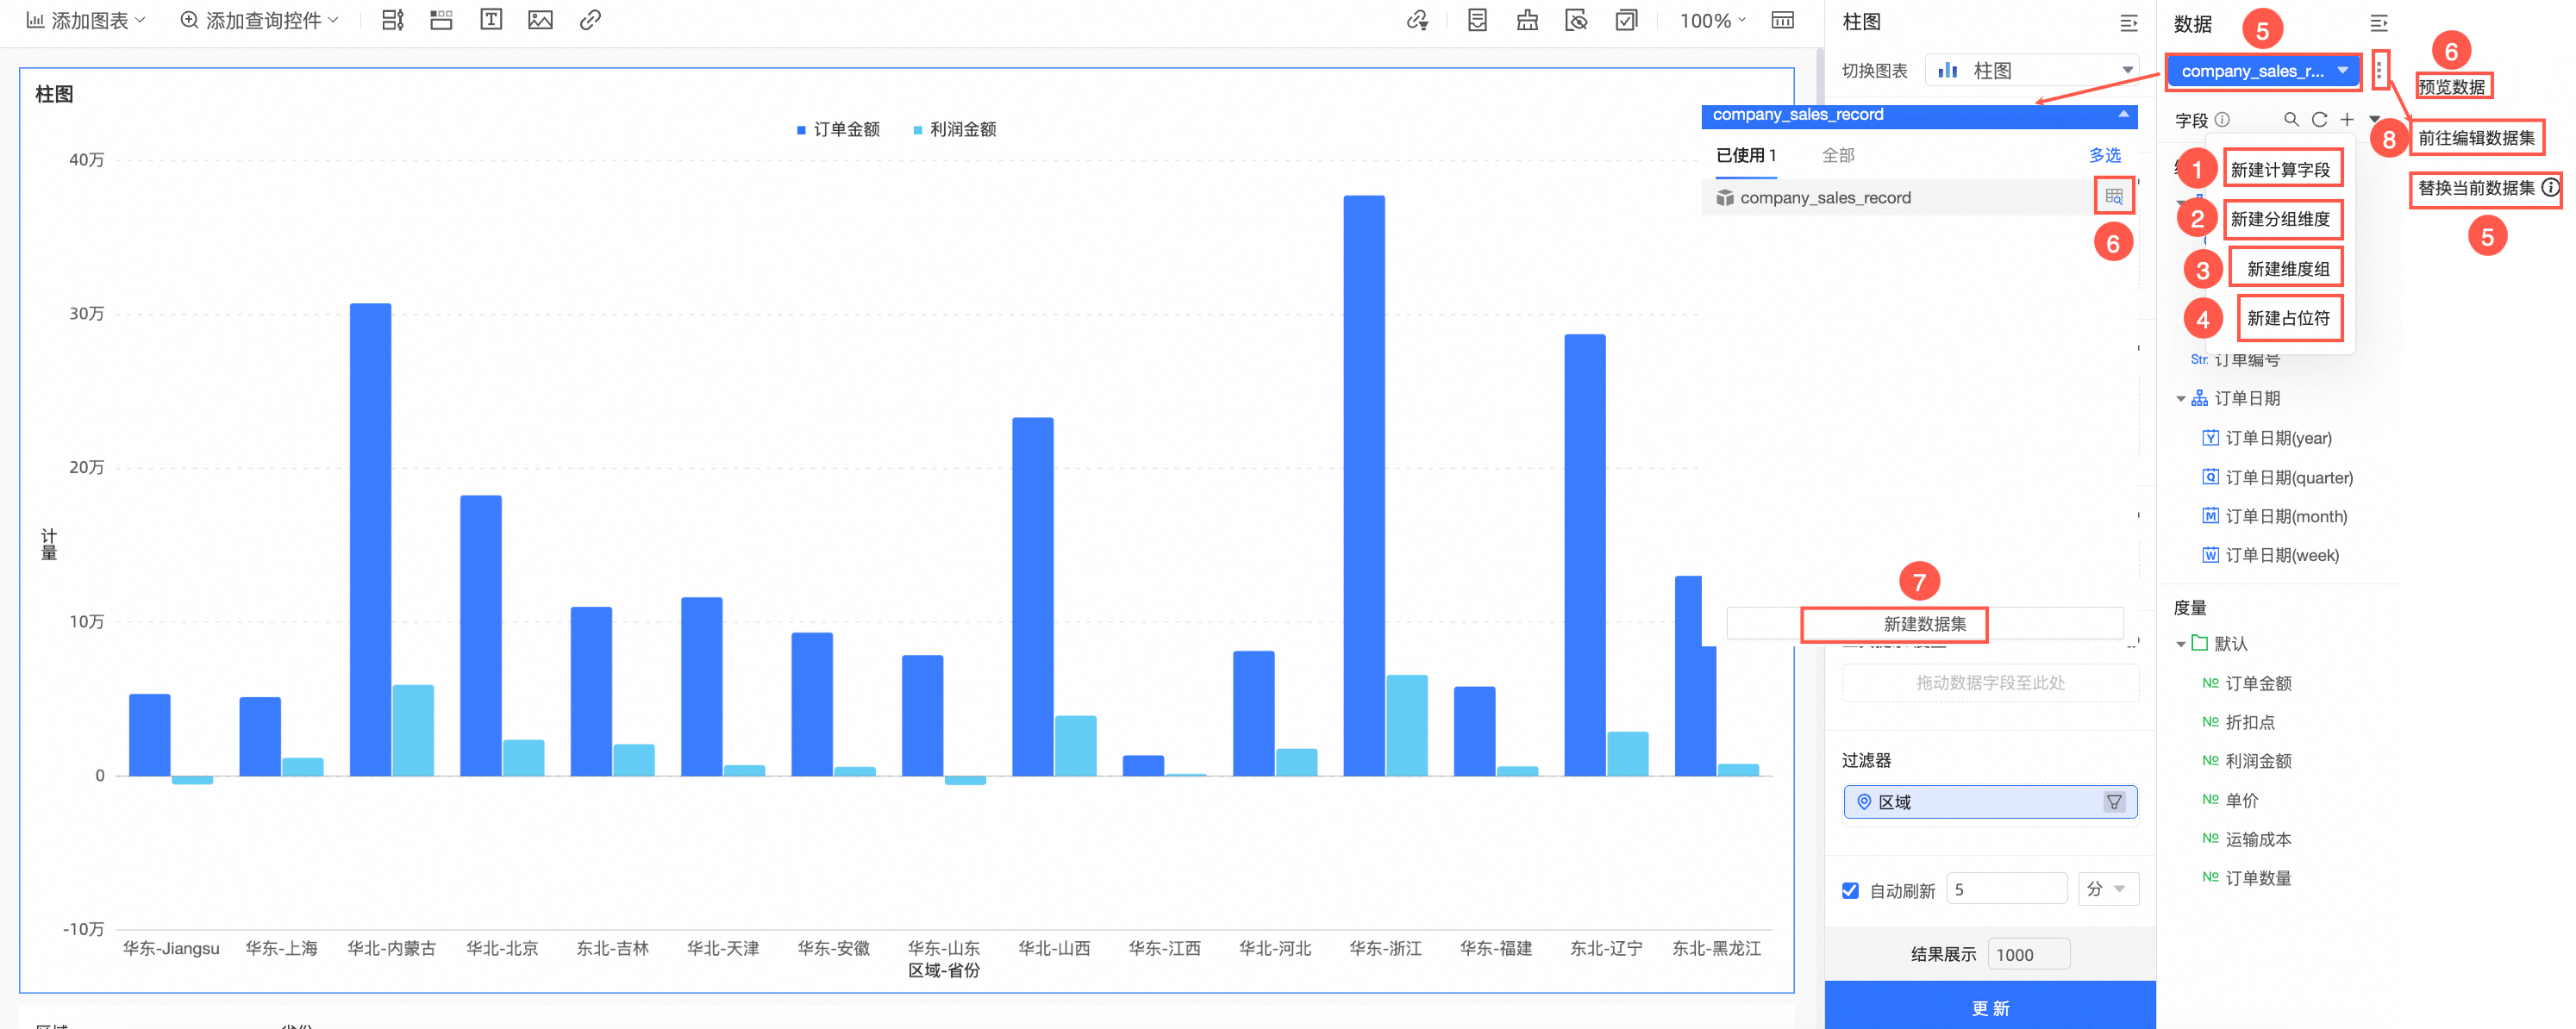Click the info icon beside 字段
Image resolution: width=2576 pixels, height=1029 pixels.
coord(2222,120)
